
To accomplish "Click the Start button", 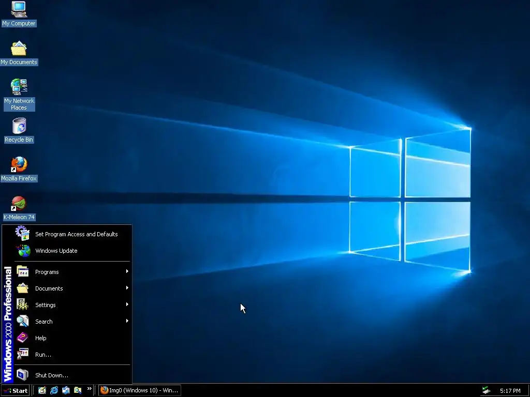I will click(16, 391).
